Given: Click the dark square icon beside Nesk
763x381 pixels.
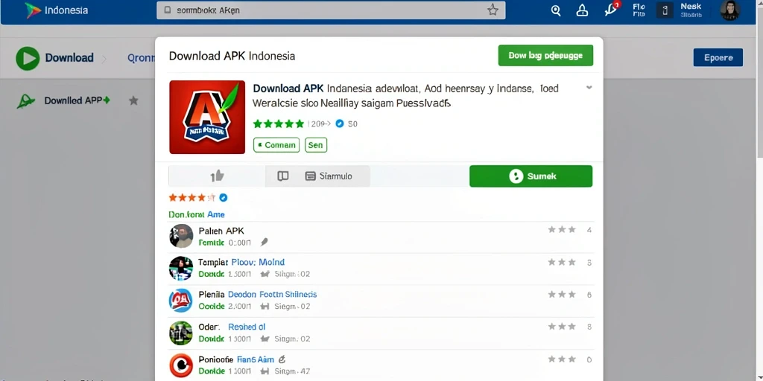Looking at the screenshot, I should 665,10.
